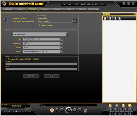Open the Play menu

pos(97,4)
